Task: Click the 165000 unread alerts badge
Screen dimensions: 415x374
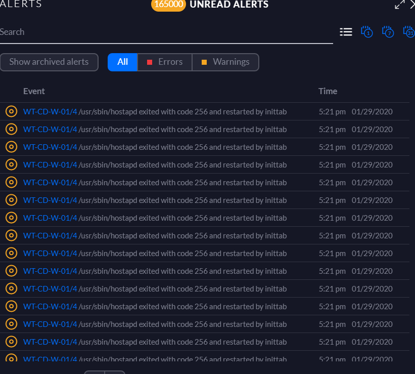Action: pos(168,5)
